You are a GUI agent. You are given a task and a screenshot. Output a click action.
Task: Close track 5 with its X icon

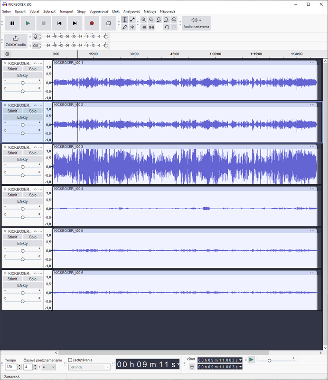tap(5, 231)
